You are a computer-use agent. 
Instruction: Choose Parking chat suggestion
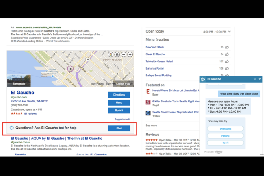[x=225, y=136]
